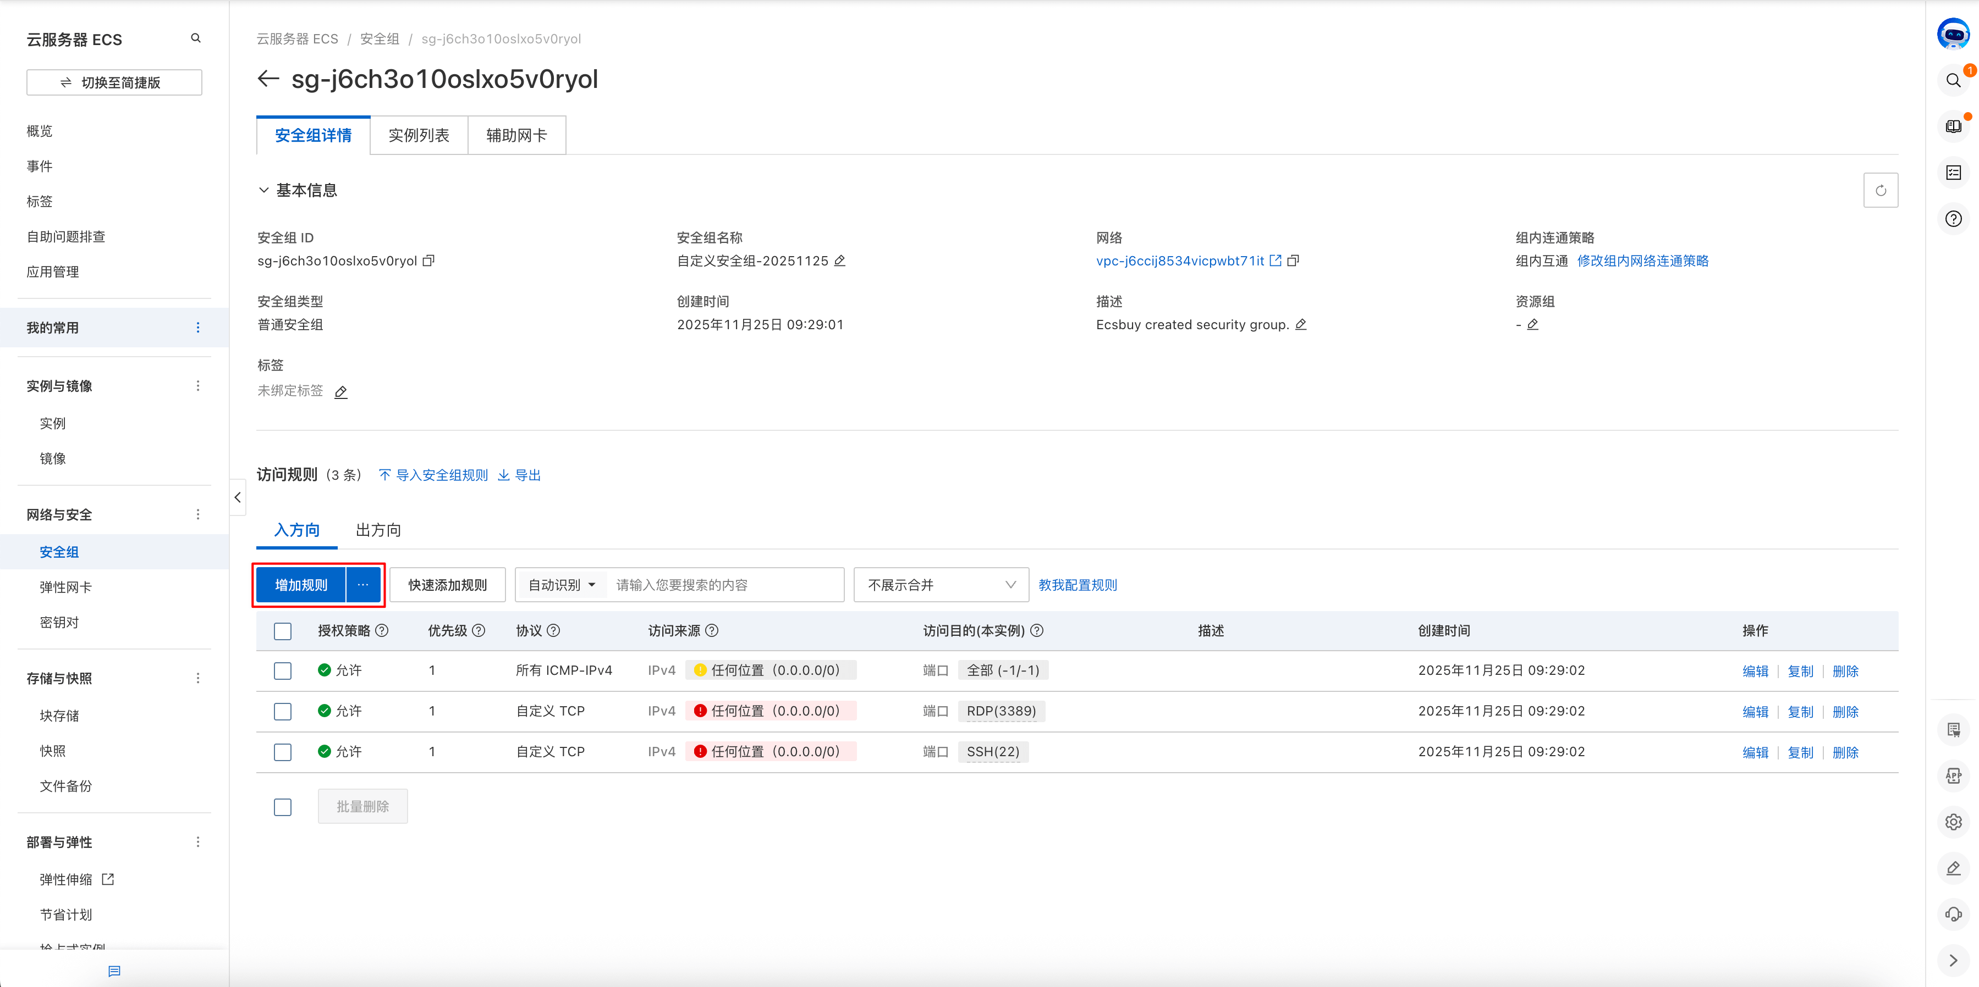
Task: Open the 不展示合并 dropdown
Action: pyautogui.click(x=941, y=585)
